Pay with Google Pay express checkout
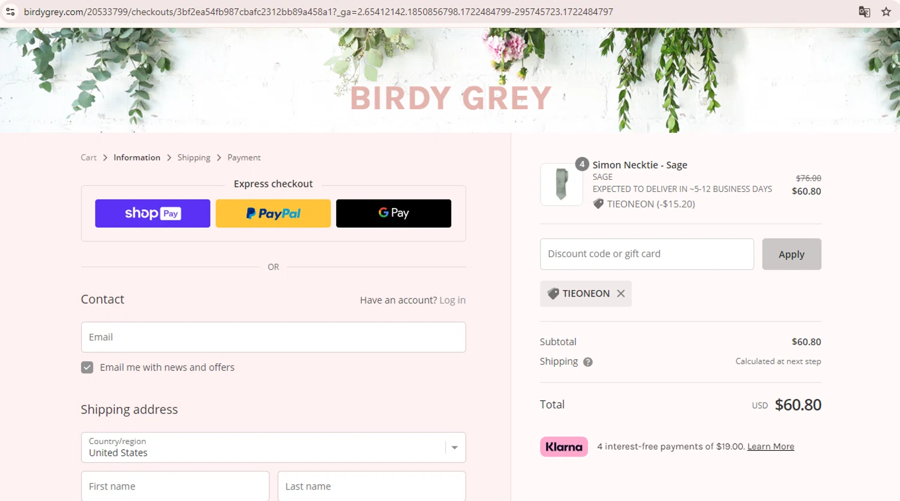 click(394, 213)
